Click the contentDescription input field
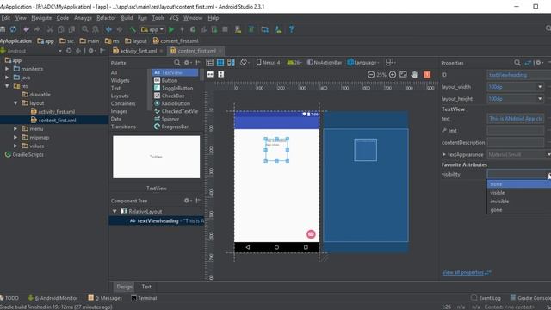The width and height of the screenshot is (551, 310). [516, 143]
